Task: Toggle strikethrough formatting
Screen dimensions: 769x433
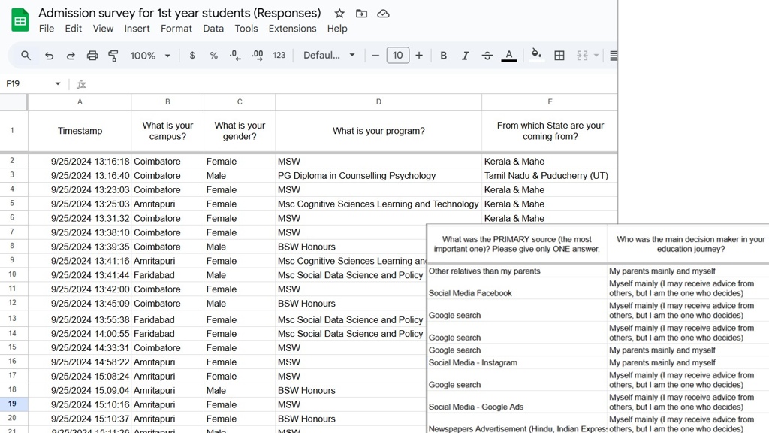Action: click(487, 56)
